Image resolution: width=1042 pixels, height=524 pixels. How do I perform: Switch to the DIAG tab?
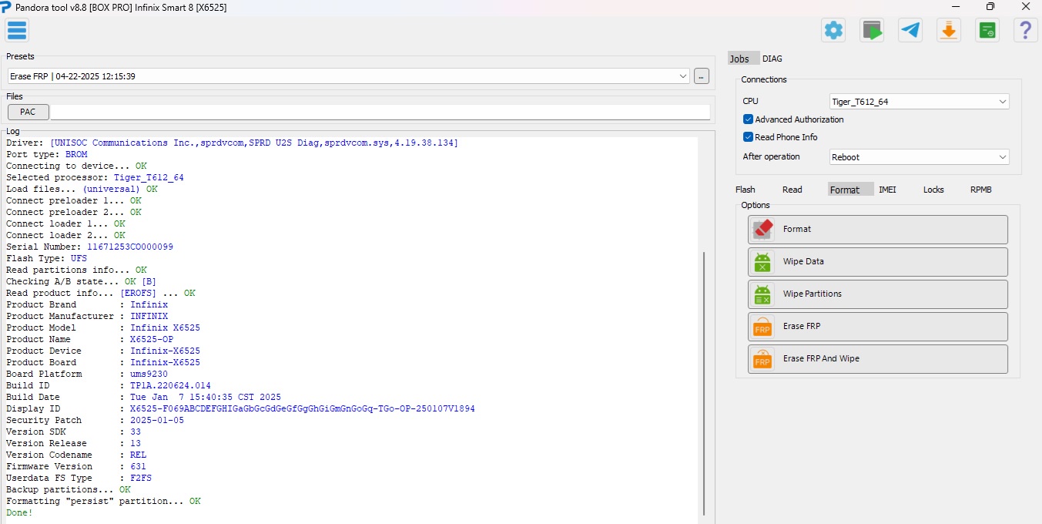[x=772, y=59]
